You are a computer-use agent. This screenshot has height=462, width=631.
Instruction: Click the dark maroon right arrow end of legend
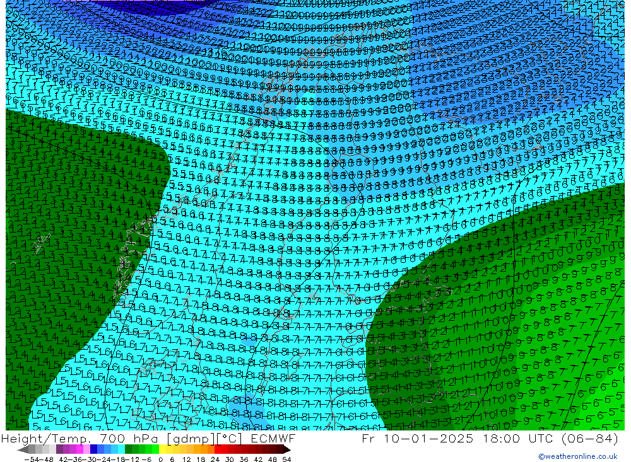click(x=287, y=450)
